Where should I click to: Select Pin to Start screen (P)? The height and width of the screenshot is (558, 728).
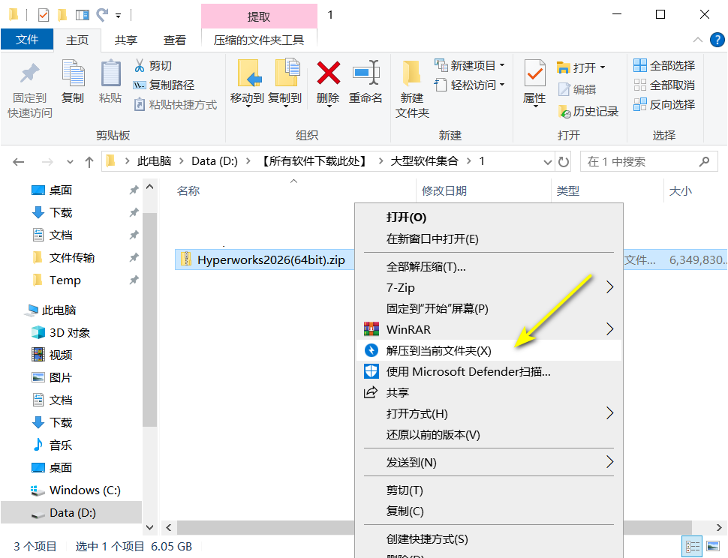489,308
